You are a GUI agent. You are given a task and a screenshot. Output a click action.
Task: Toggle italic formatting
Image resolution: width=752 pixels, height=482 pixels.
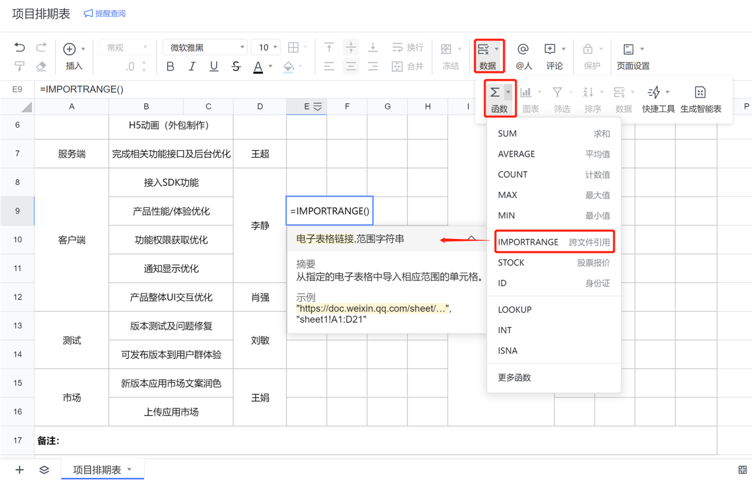point(192,67)
